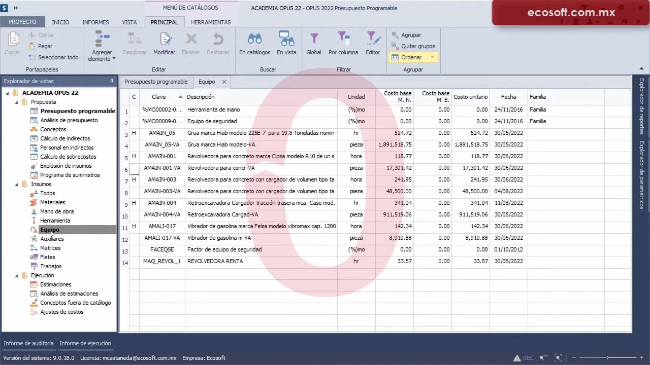Open Presupuesto programable view in the tree
This screenshot has height=365, width=650.
point(78,111)
